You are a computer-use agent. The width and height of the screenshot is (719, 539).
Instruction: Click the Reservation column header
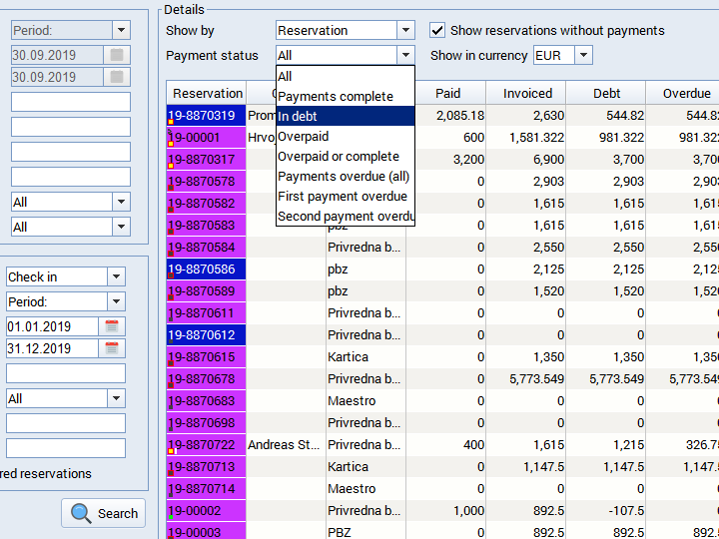click(x=207, y=93)
